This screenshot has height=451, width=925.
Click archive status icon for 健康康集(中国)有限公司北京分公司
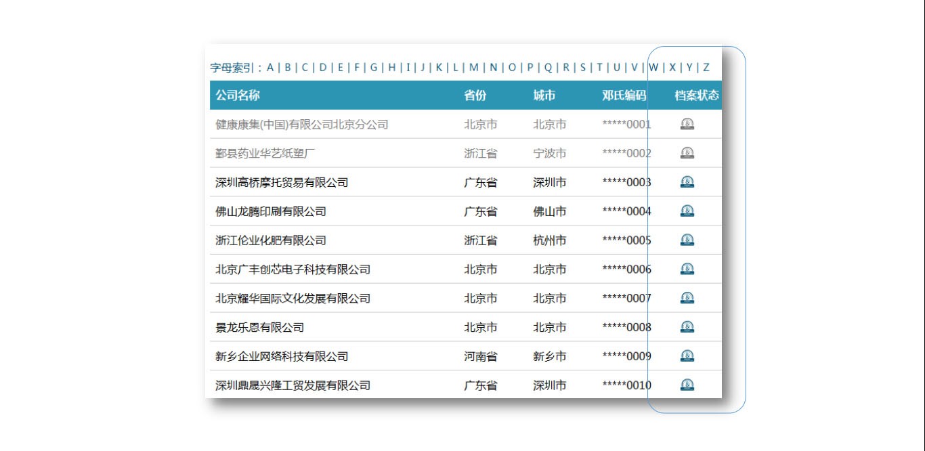tap(687, 124)
